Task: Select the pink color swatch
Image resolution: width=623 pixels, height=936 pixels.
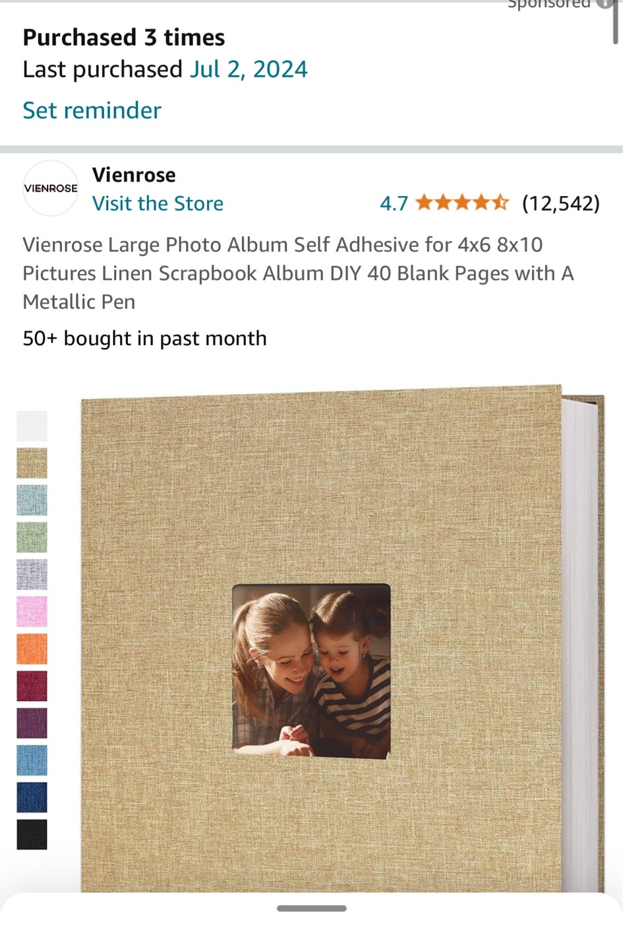Action: pyautogui.click(x=32, y=611)
